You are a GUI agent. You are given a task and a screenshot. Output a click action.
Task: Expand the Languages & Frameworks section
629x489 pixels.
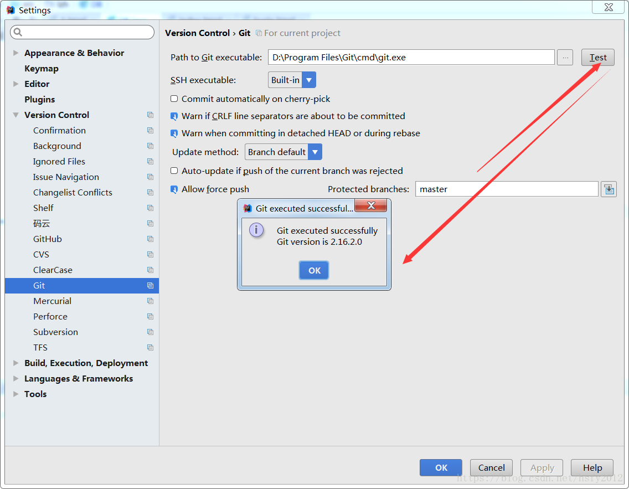pyautogui.click(x=16, y=379)
